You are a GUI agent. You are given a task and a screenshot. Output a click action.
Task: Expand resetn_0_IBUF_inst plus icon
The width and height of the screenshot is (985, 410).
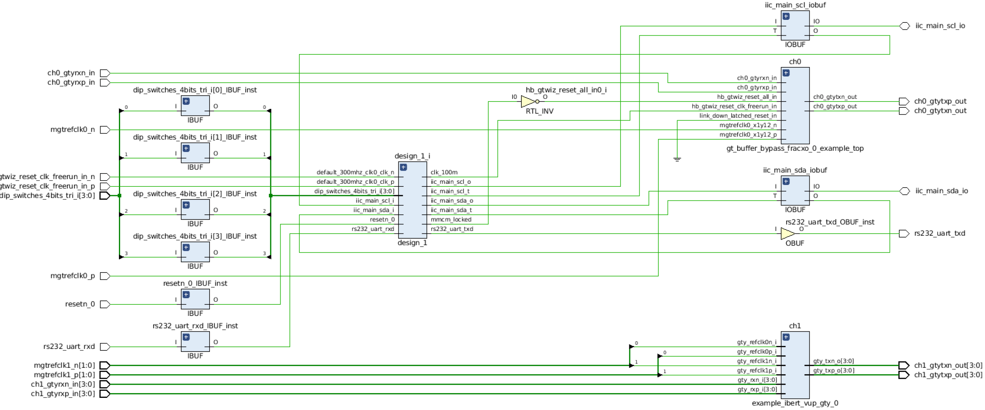(x=186, y=295)
